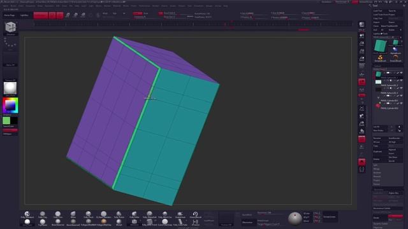Select the EraserBrush tool thumbnail
The image size is (408, 229).
(x=395, y=58)
